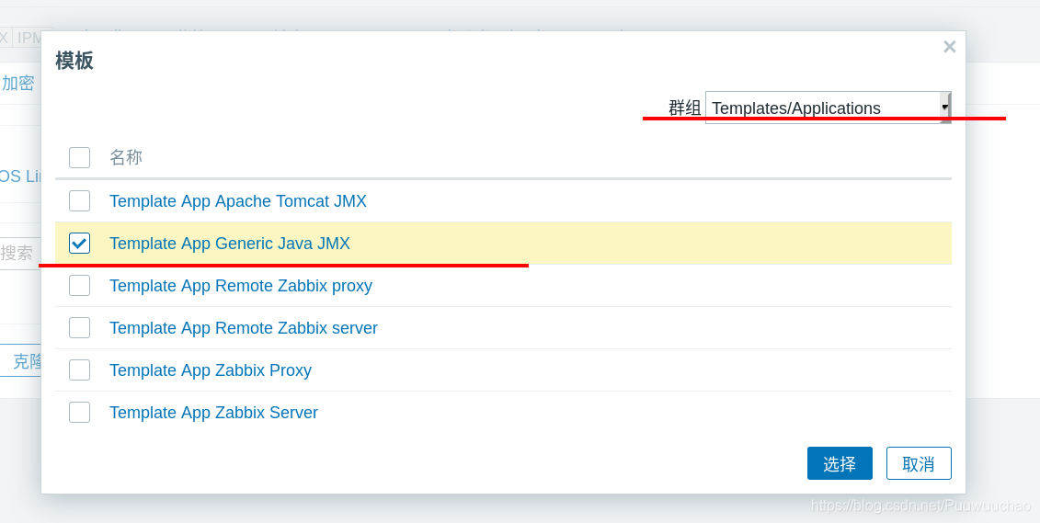Open Template App Remote Zabbix proxy link
This screenshot has height=523, width=1040.
(241, 286)
